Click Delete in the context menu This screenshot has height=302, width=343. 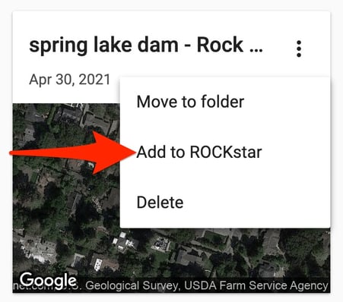point(225,203)
